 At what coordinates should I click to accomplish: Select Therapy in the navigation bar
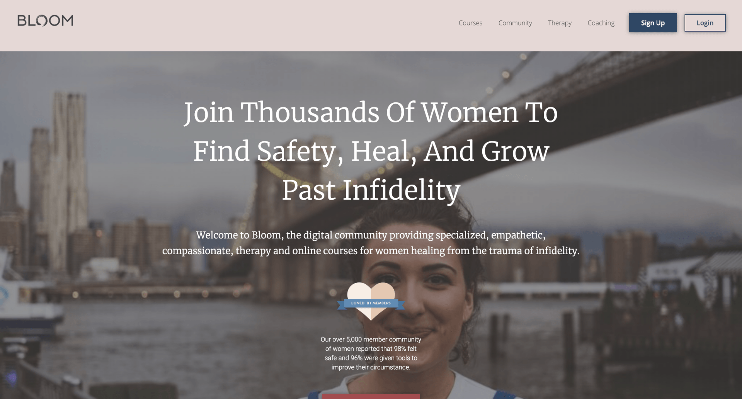coord(560,23)
